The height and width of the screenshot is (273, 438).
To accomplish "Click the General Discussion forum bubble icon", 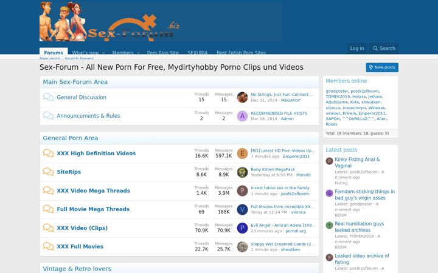I will (x=48, y=97).
